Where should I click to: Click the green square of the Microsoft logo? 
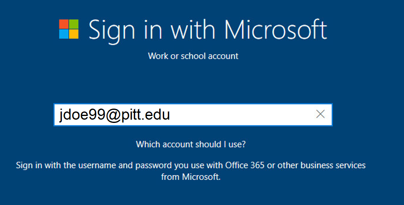point(74,24)
